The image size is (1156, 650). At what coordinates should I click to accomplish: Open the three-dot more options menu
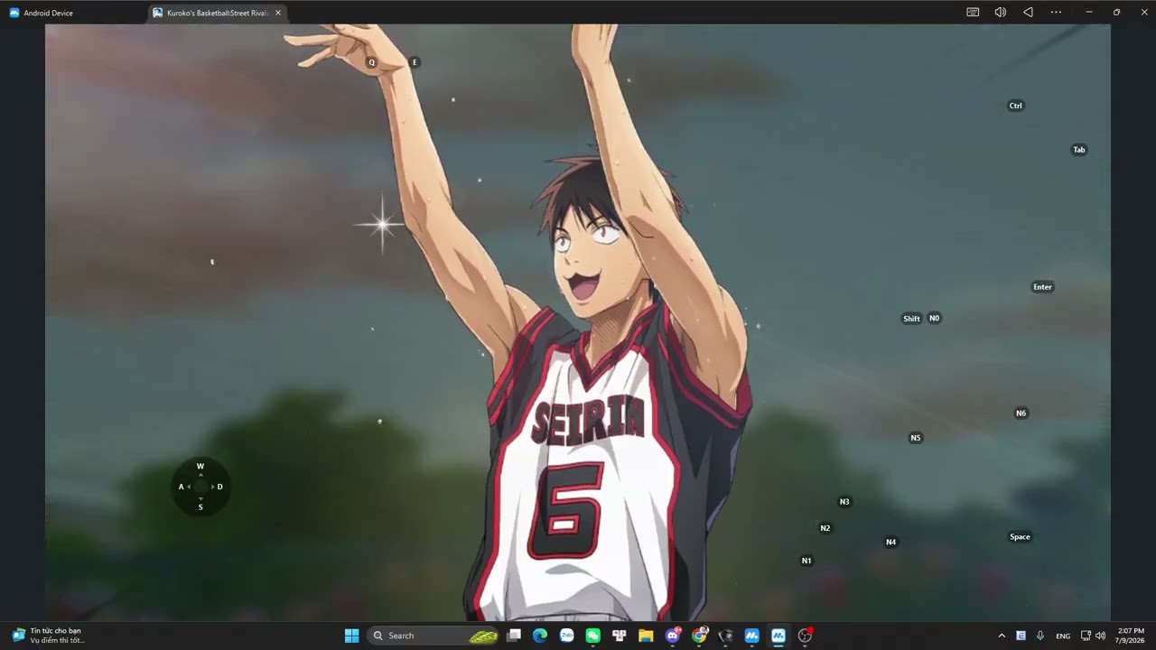tap(1056, 13)
